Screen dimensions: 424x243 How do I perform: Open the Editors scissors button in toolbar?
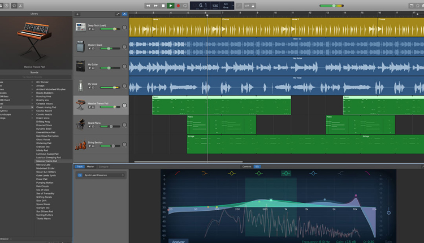pos(20,6)
